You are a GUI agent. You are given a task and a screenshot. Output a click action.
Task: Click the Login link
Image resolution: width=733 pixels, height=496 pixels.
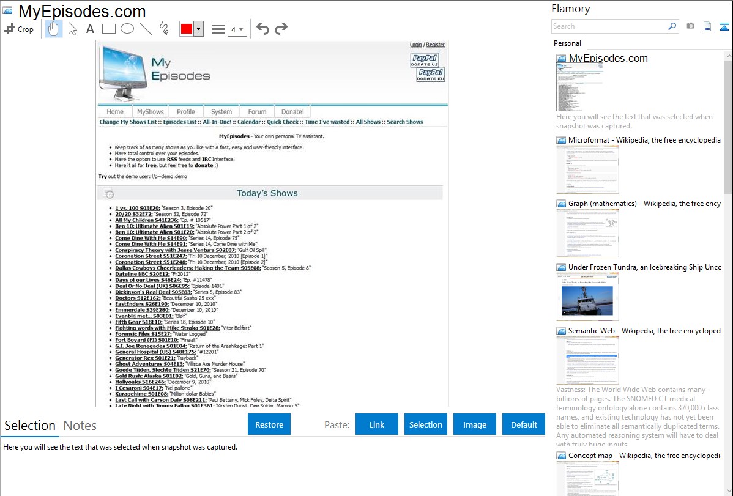[415, 45]
